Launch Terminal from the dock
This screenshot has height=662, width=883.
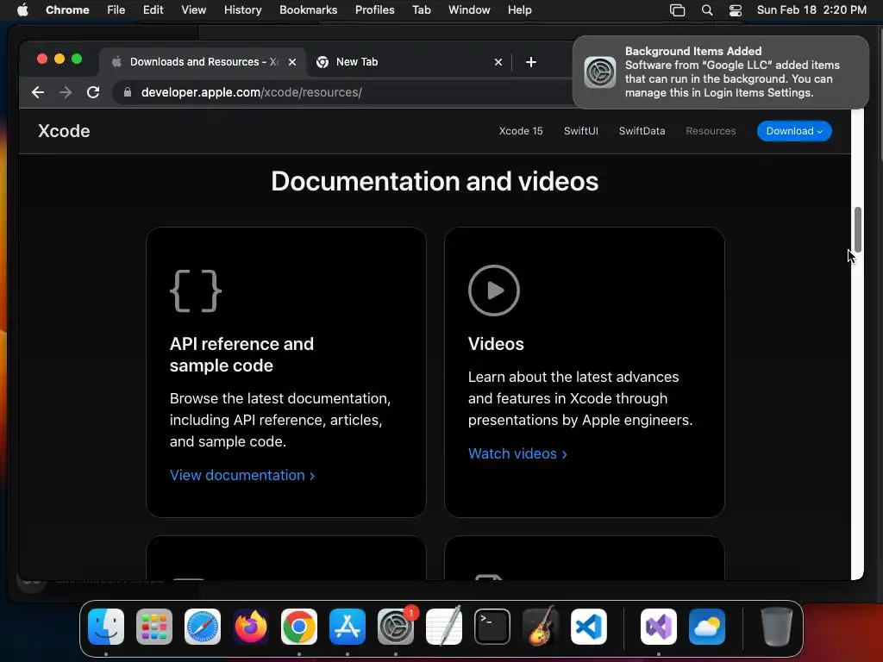tap(492, 627)
